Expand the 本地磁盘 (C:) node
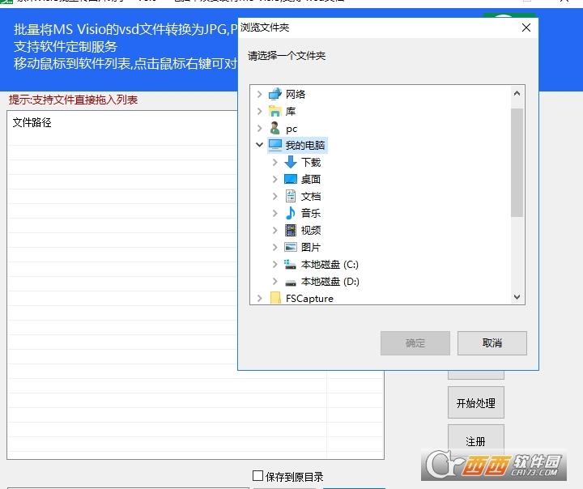The image size is (583, 489). (274, 265)
